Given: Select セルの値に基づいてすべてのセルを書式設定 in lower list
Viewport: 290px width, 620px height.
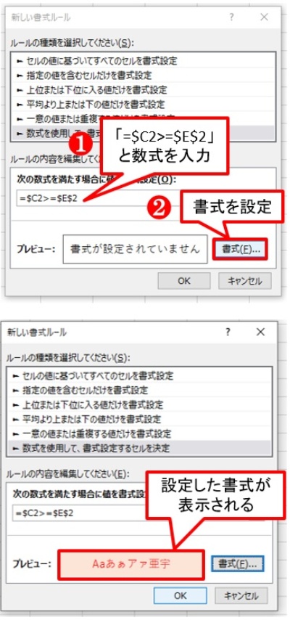Looking at the screenshot, I should pos(139,375).
